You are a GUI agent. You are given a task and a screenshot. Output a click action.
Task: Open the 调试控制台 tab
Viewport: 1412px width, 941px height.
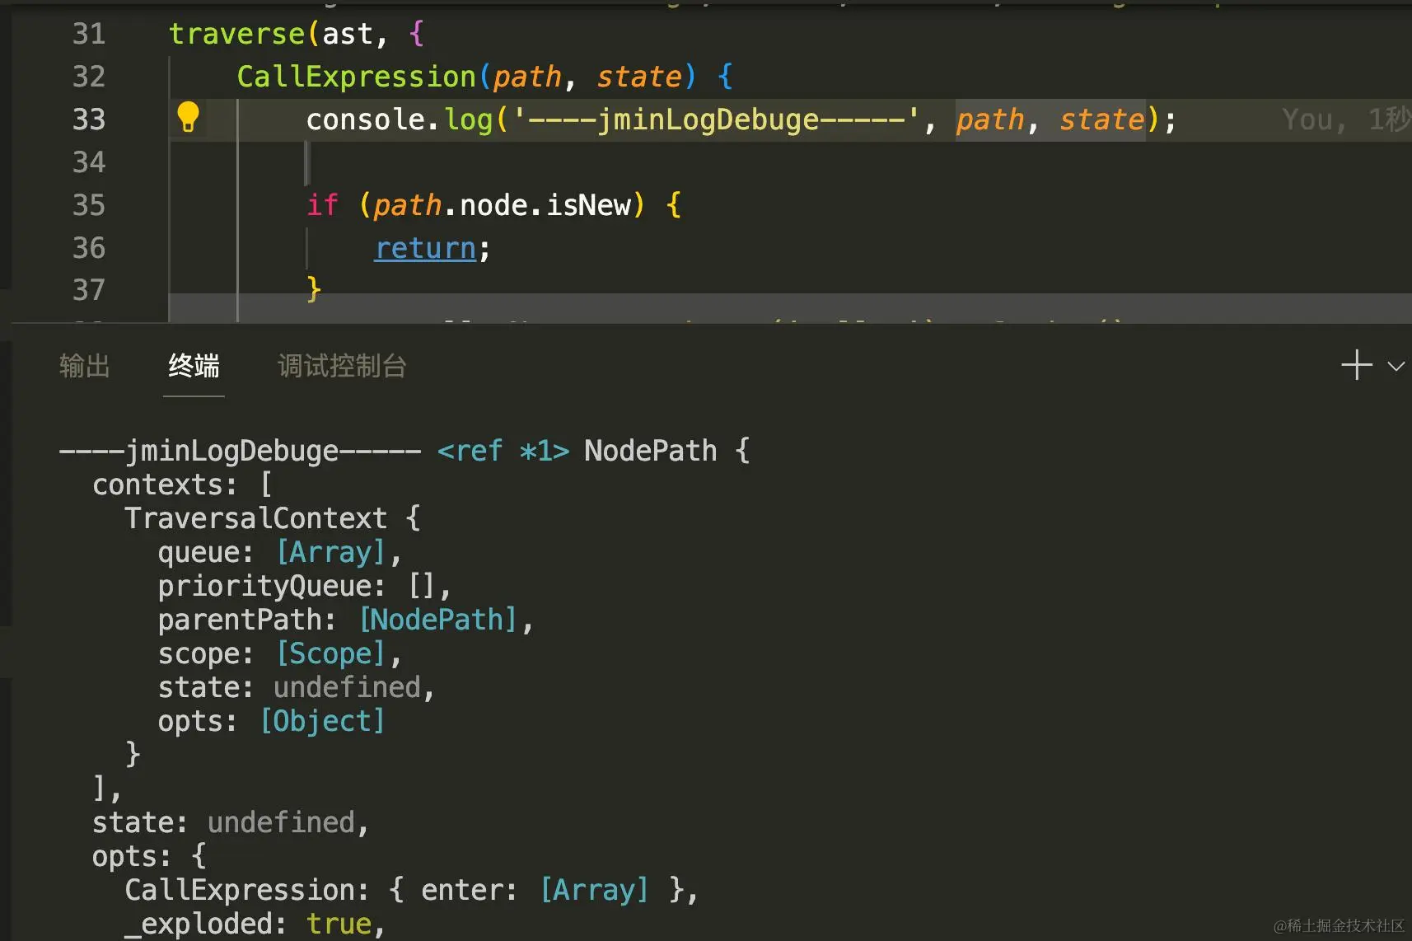[x=342, y=366]
